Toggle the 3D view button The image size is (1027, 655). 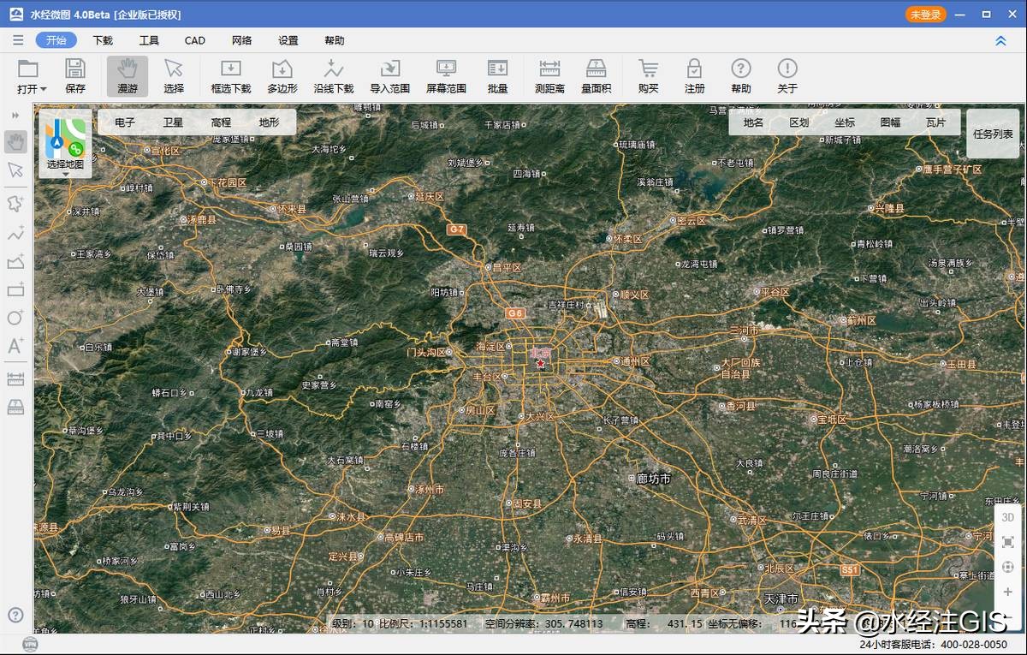click(1007, 517)
